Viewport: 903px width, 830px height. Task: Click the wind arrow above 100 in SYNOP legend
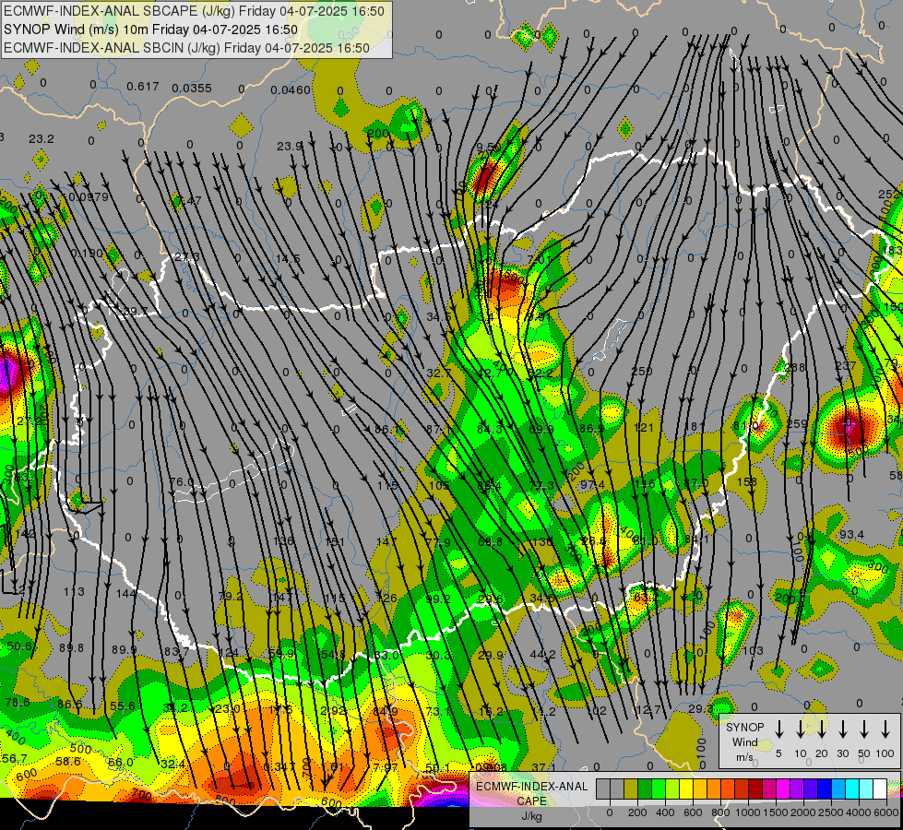(885, 729)
